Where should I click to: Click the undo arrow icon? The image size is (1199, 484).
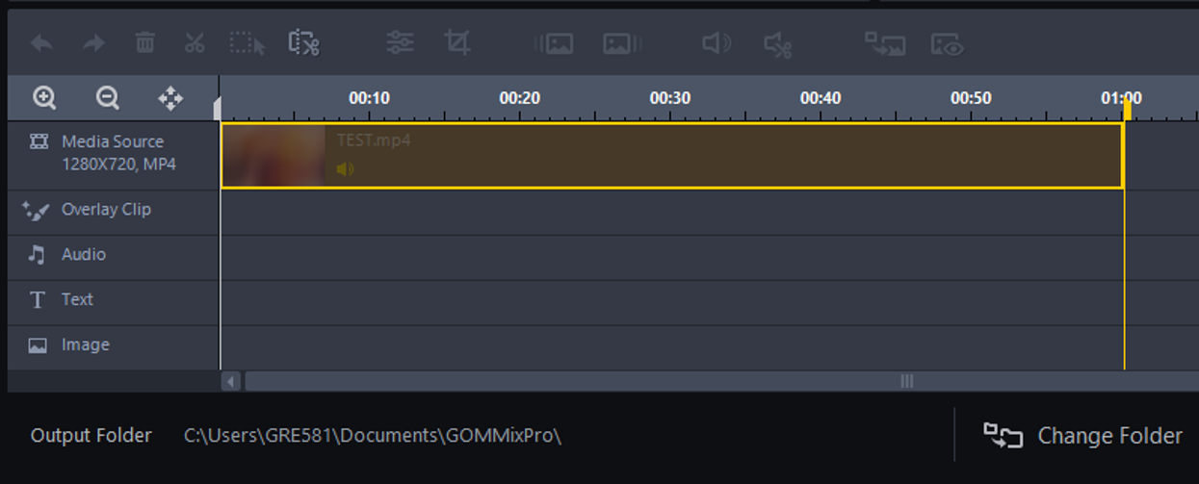pyautogui.click(x=41, y=43)
